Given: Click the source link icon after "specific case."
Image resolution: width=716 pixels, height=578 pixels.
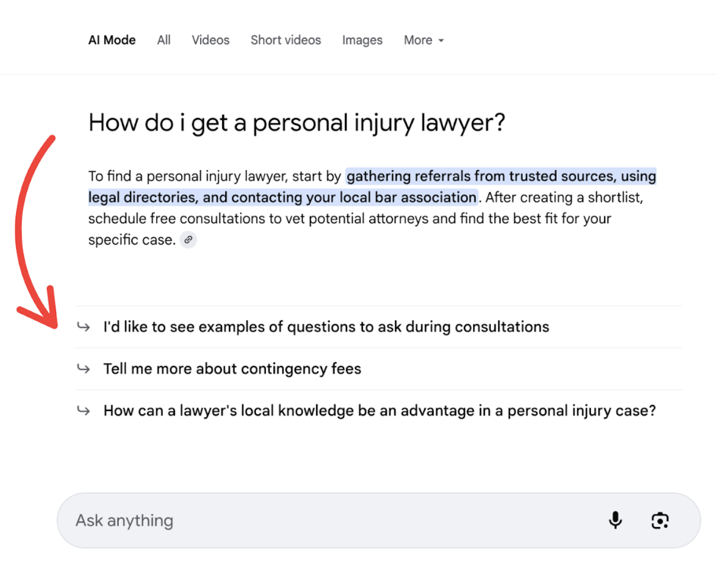Looking at the screenshot, I should [x=188, y=240].
